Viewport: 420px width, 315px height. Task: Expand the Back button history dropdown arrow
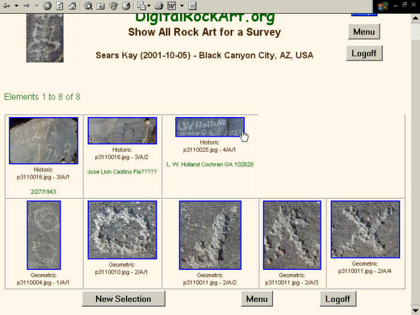[16, 6]
